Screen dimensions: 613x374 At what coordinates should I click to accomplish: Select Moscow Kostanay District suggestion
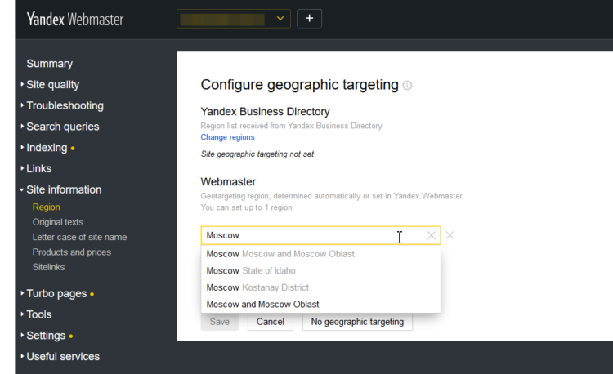[257, 287]
